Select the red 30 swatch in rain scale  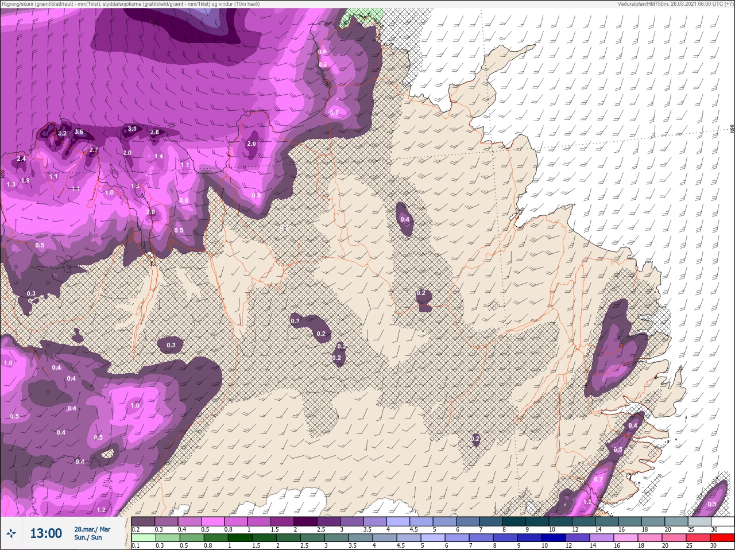722,538
